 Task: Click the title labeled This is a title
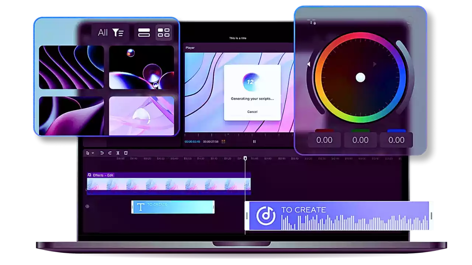(x=238, y=38)
